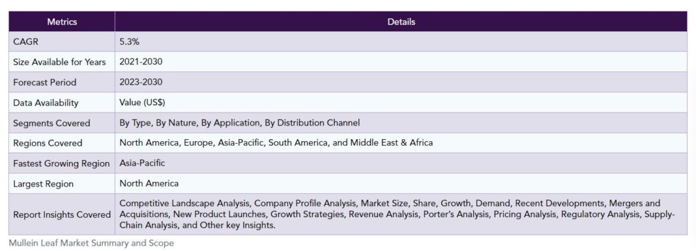Select the CAGR row label
This screenshot has width=696, height=251.
pos(24,41)
